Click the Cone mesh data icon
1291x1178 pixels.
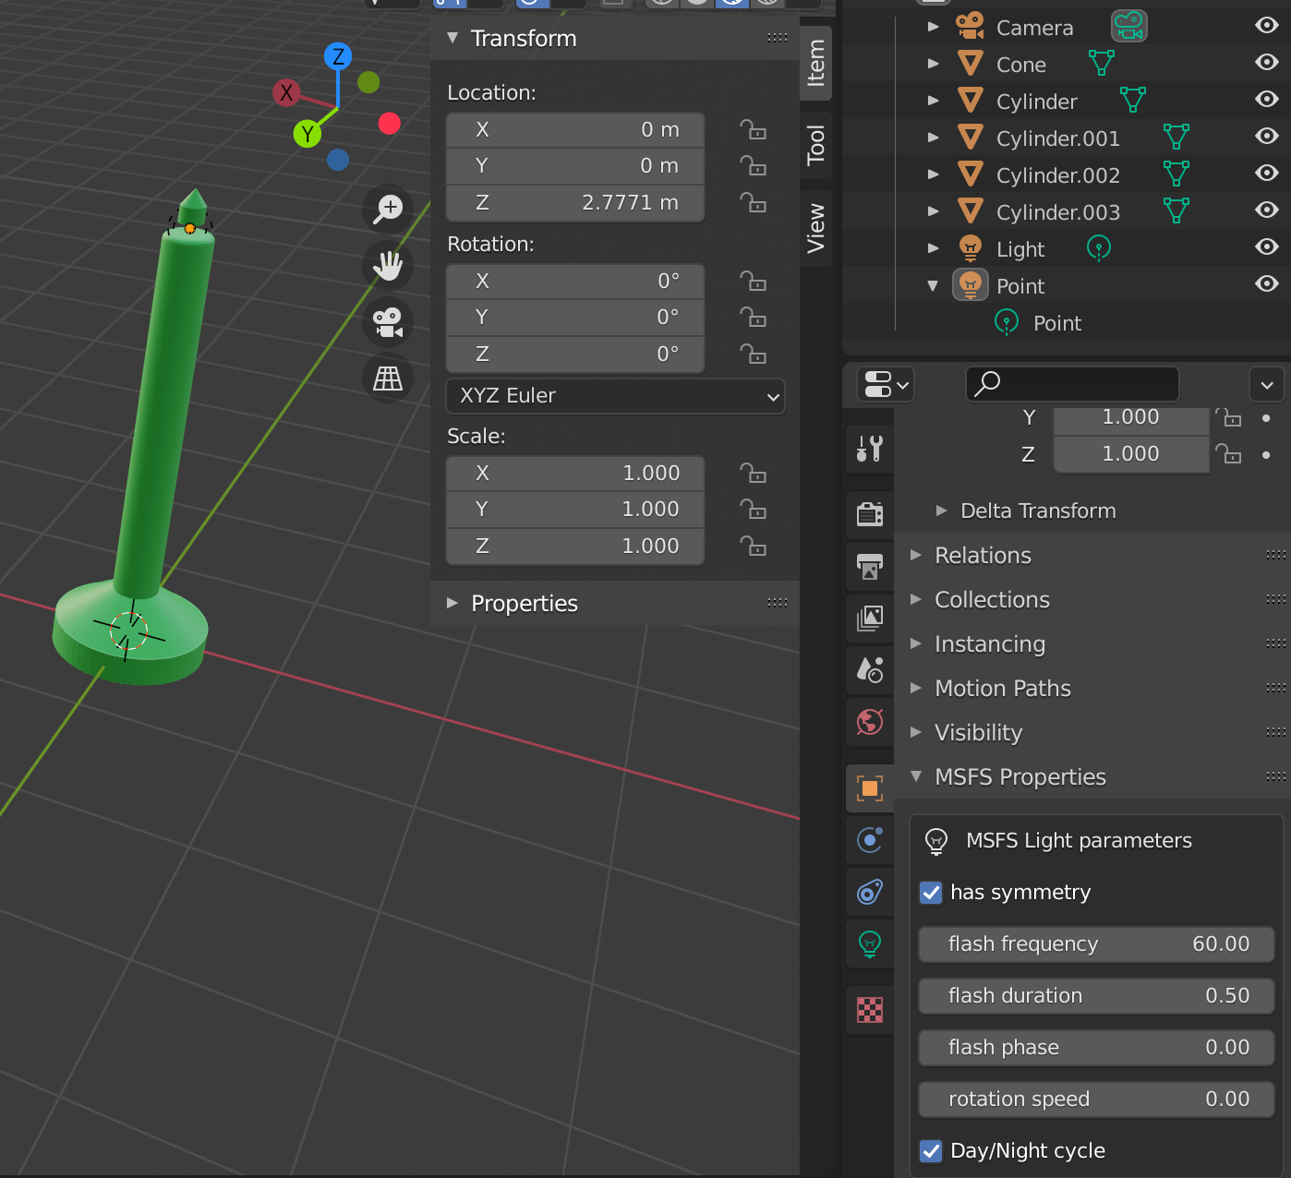[1101, 63]
